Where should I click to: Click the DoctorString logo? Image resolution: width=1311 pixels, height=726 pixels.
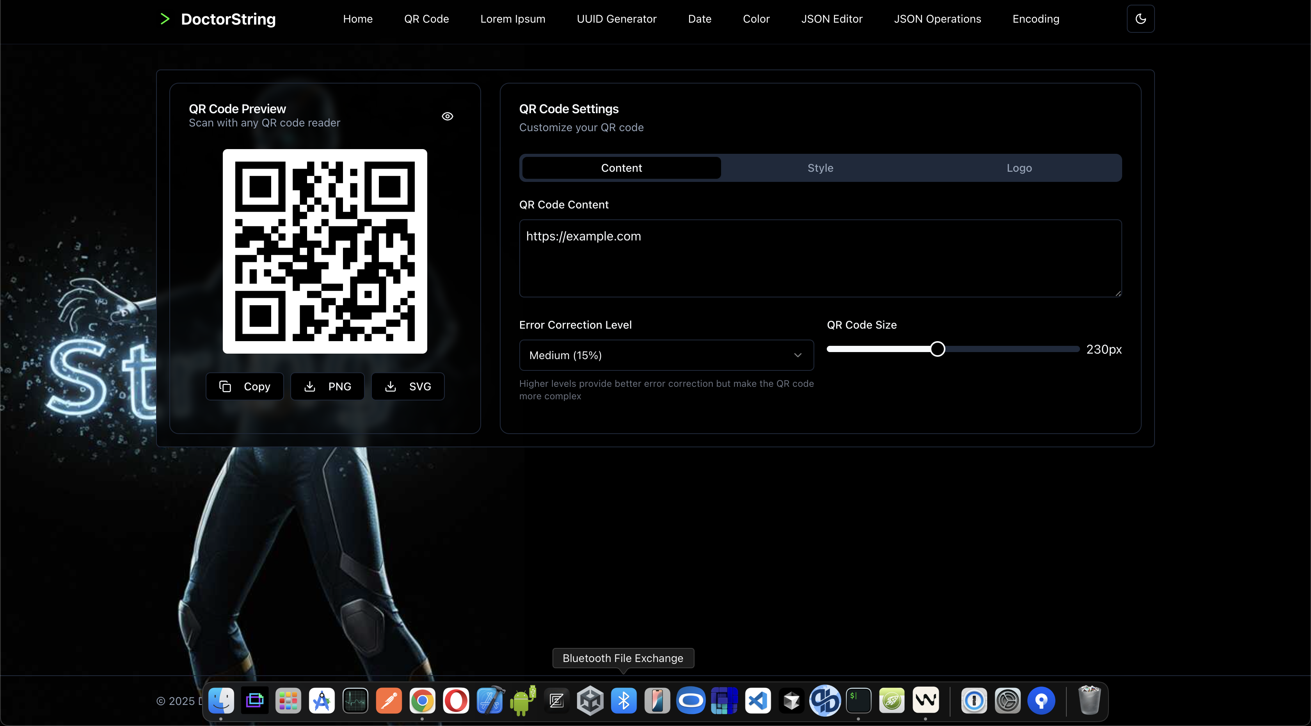click(x=217, y=19)
